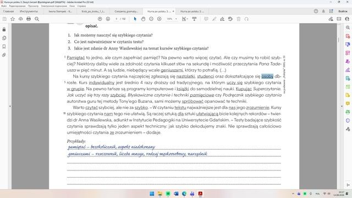Screen dimensions: 352x198
Task: Close the active Hurra po polsku tab
Action: (173, 11)
